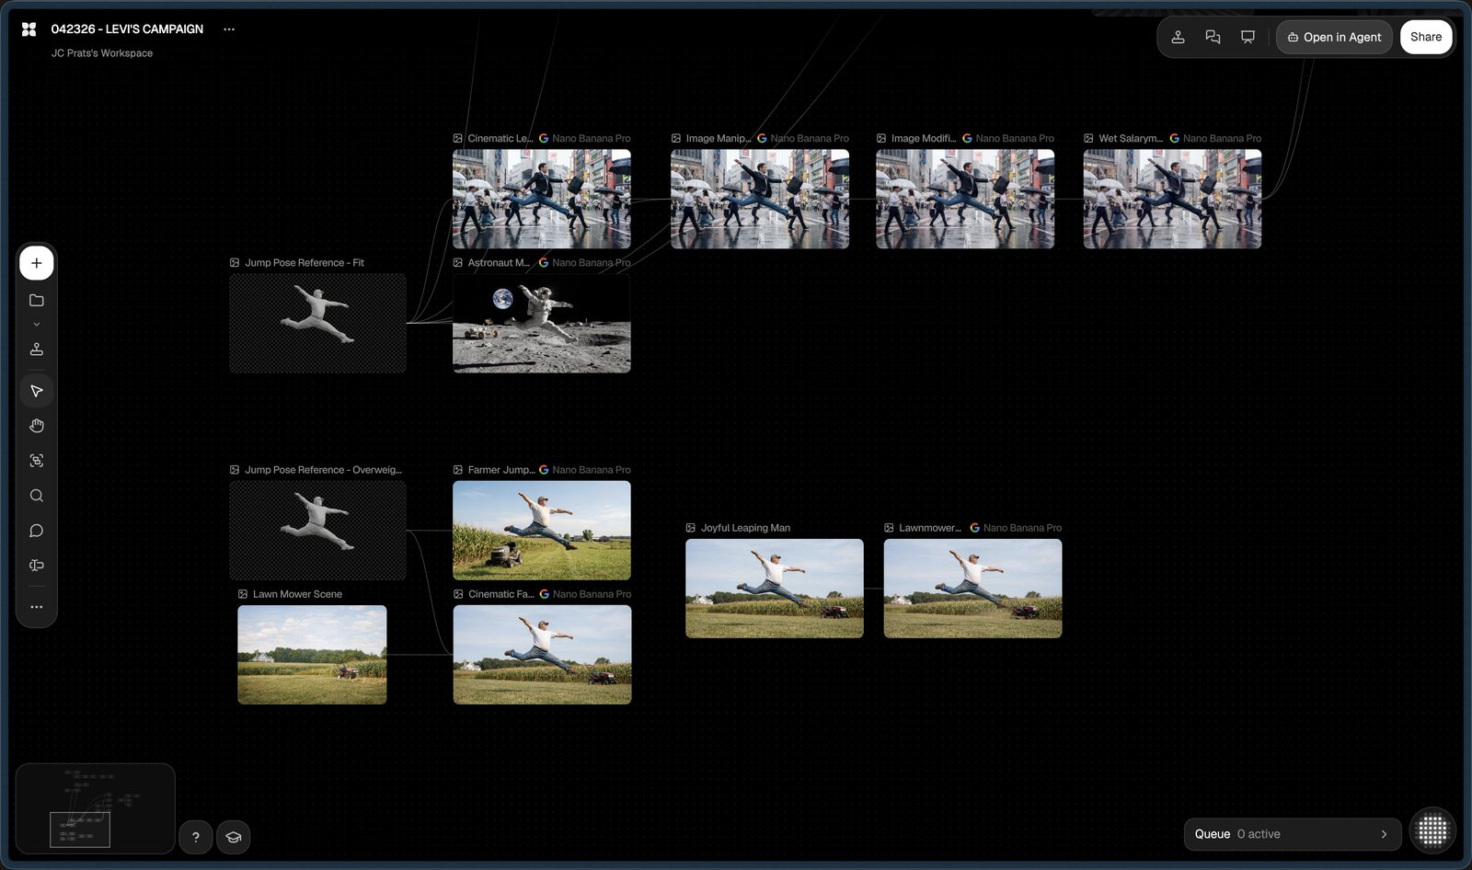Image resolution: width=1472 pixels, height=870 pixels.
Task: Click the magnifier search icon in toolbar
Action: click(37, 496)
